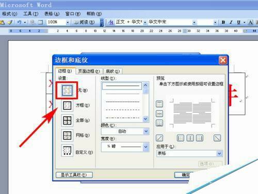The height and width of the screenshot is (194, 258).
Task: Toggle diagonal down border button
Action: click(217, 138)
